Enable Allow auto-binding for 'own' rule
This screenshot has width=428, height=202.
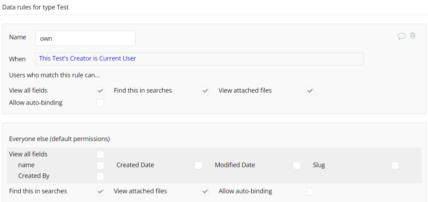coord(100,103)
